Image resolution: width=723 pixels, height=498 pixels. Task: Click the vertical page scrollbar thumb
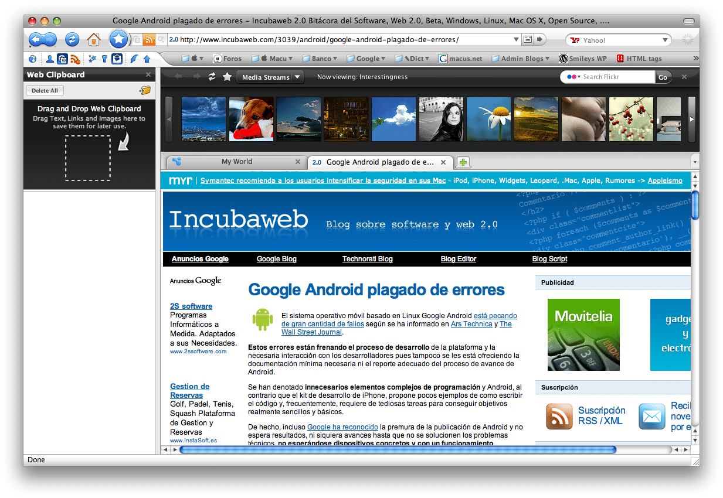pos(695,204)
